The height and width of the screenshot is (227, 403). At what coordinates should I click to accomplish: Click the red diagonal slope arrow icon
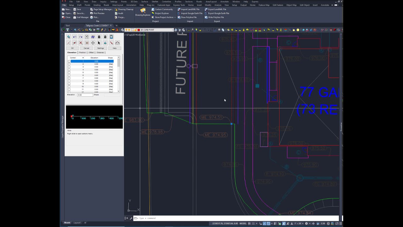tap(111, 43)
